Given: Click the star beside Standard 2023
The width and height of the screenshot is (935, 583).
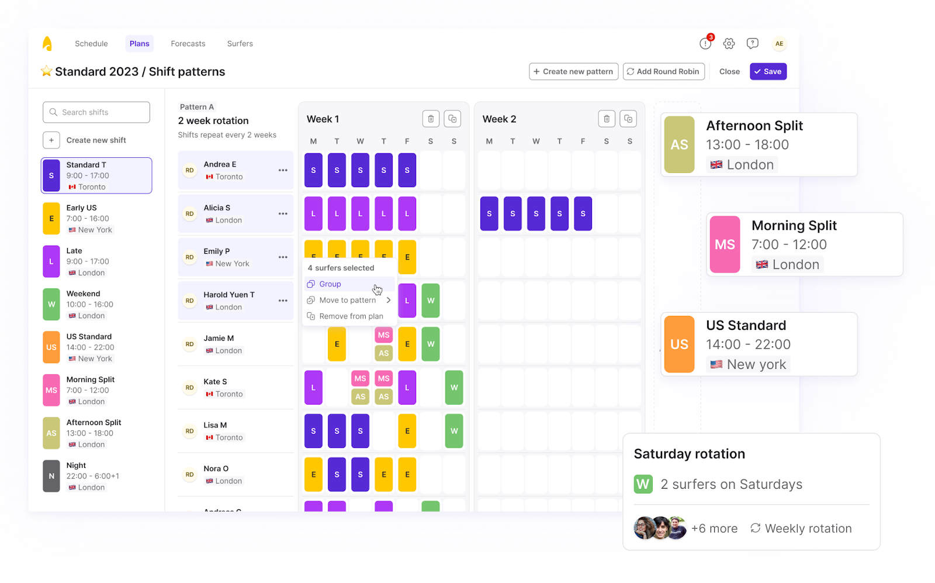Looking at the screenshot, I should [x=46, y=71].
